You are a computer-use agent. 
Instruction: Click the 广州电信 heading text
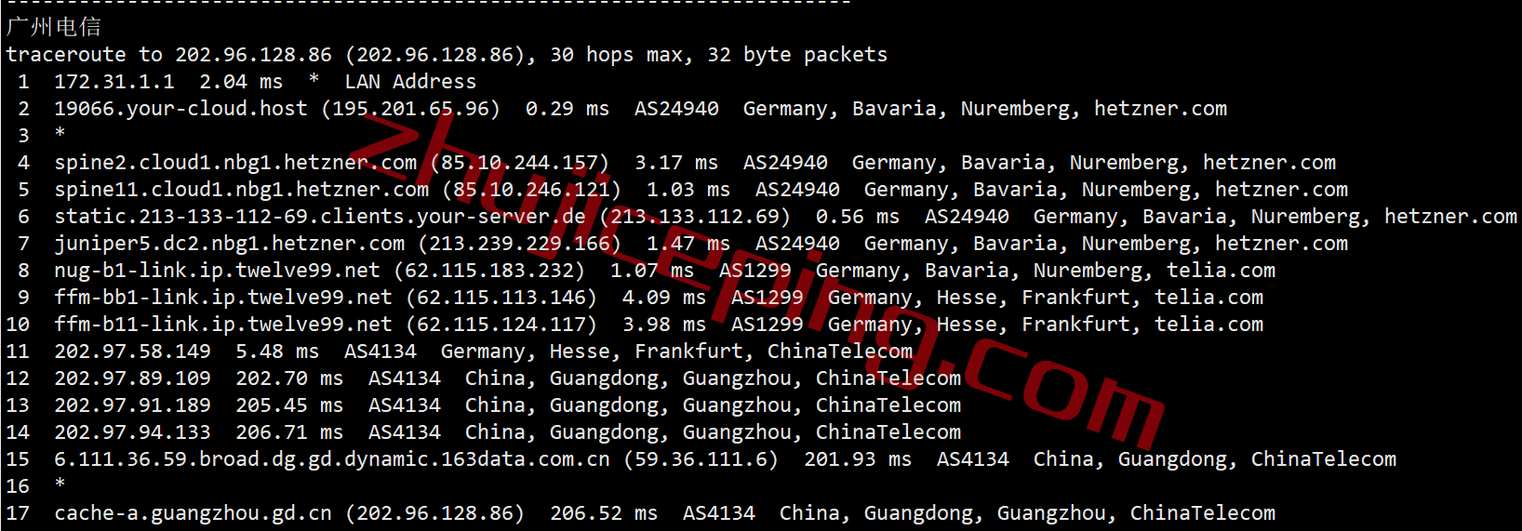[54, 27]
